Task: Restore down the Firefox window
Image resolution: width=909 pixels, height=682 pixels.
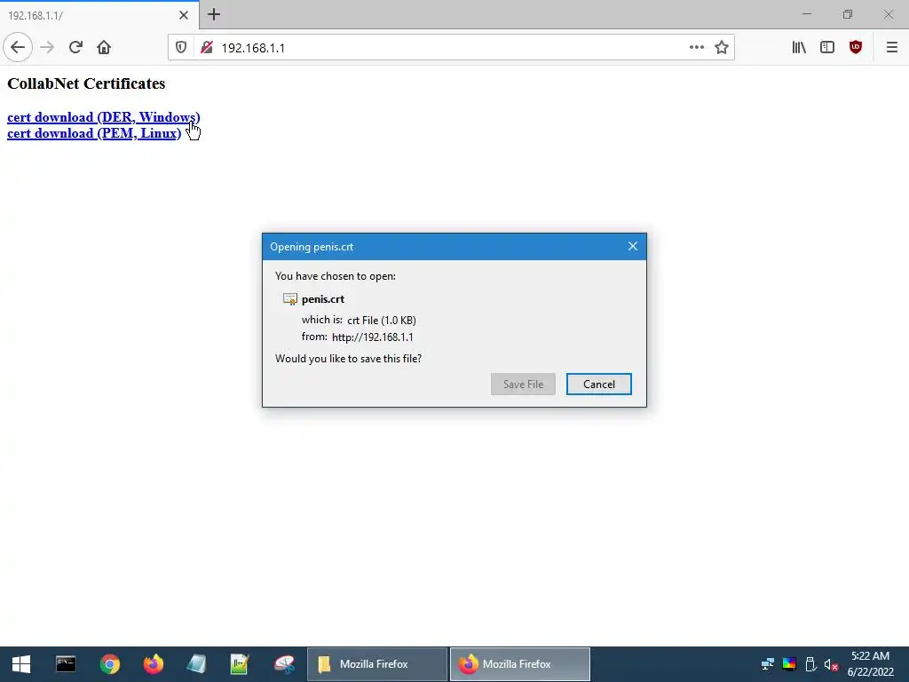Action: tap(848, 14)
